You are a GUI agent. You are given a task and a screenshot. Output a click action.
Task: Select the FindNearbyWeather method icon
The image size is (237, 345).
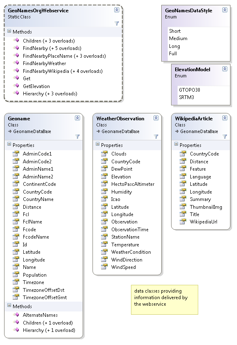pyautogui.click(x=16, y=63)
